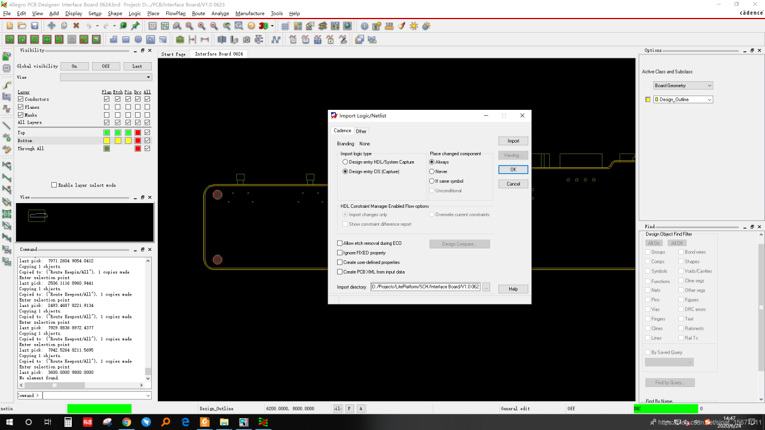The width and height of the screenshot is (765, 430).
Task: Select Design entry HDL/System Capture option
Action: point(345,162)
